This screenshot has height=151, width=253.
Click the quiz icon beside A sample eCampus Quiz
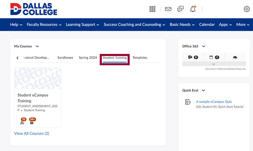188,102
